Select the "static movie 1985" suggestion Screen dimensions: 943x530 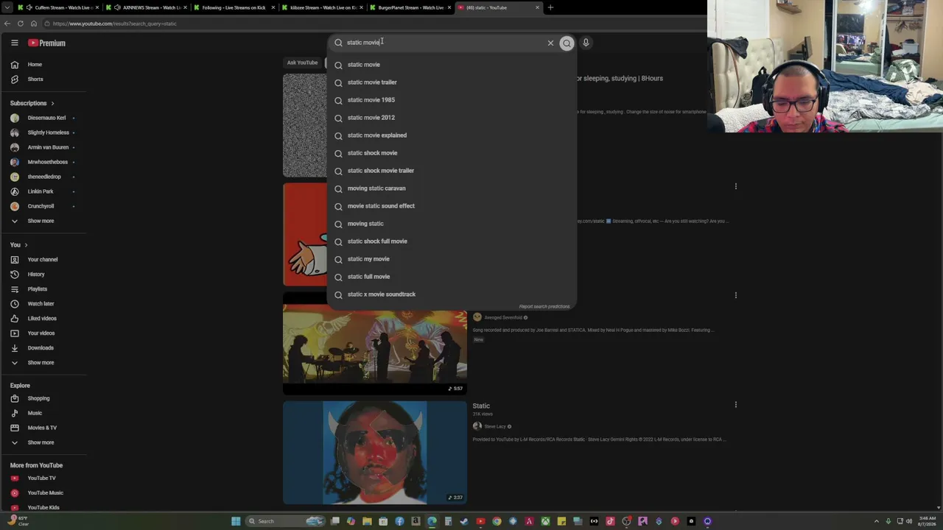[452, 100]
